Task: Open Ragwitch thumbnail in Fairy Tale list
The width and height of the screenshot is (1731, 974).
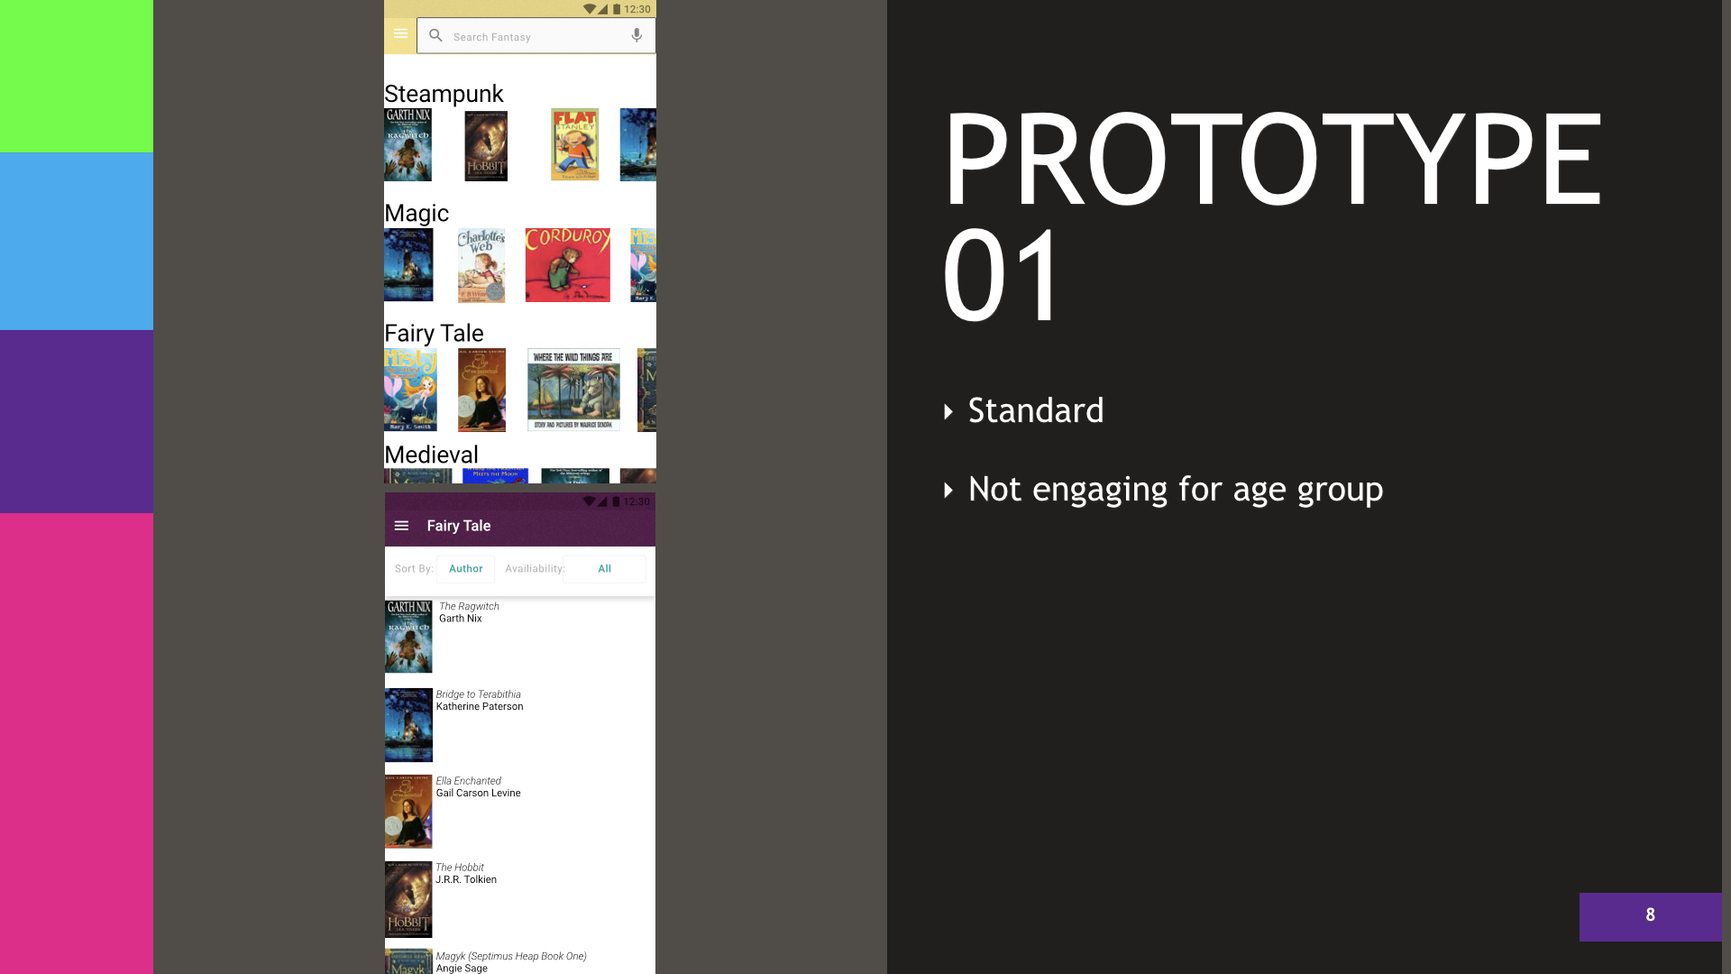Action: (408, 637)
